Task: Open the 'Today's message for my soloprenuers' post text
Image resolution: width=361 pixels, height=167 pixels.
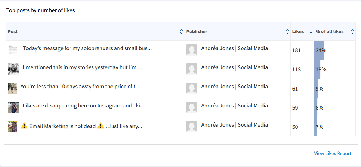Action: [x=87, y=48]
